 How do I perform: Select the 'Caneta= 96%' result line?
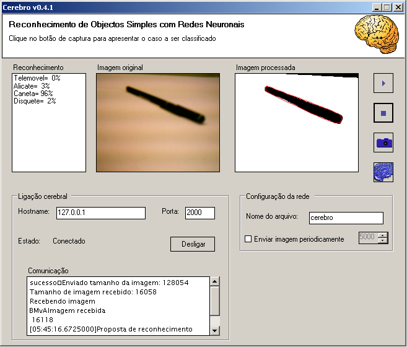[33, 94]
